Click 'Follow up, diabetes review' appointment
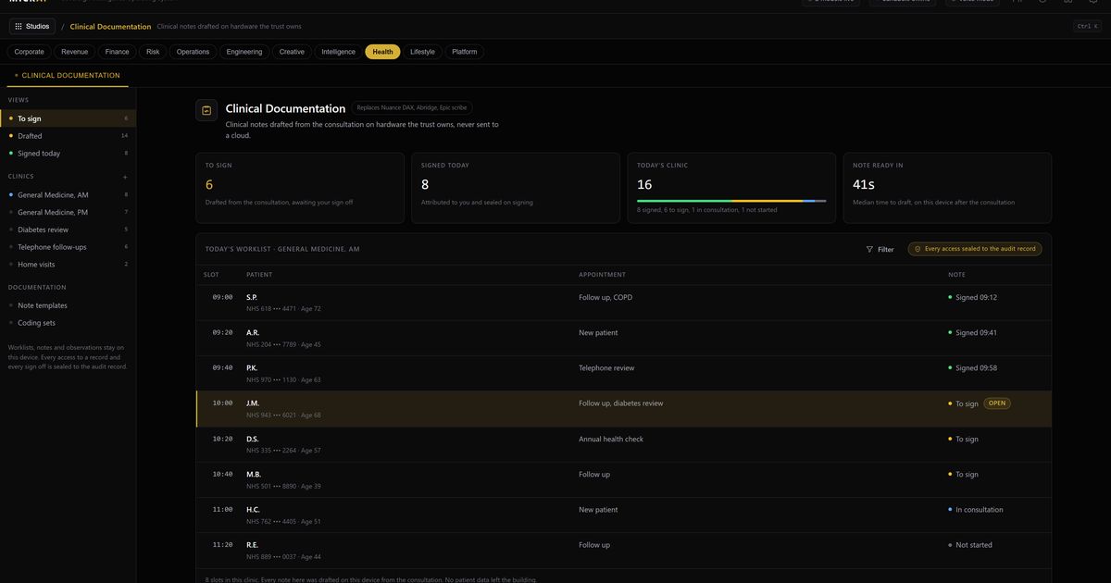The image size is (1111, 583). [621, 403]
